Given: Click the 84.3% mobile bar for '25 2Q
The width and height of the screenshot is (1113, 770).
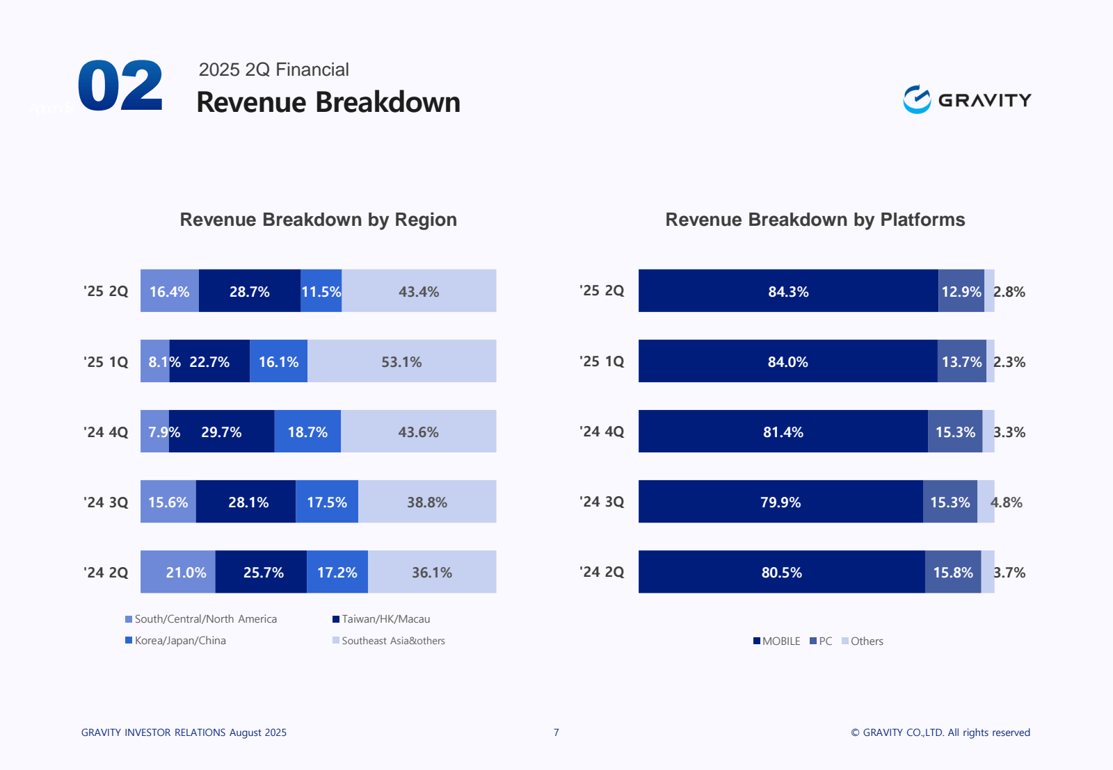Looking at the screenshot, I should pyautogui.click(x=788, y=290).
